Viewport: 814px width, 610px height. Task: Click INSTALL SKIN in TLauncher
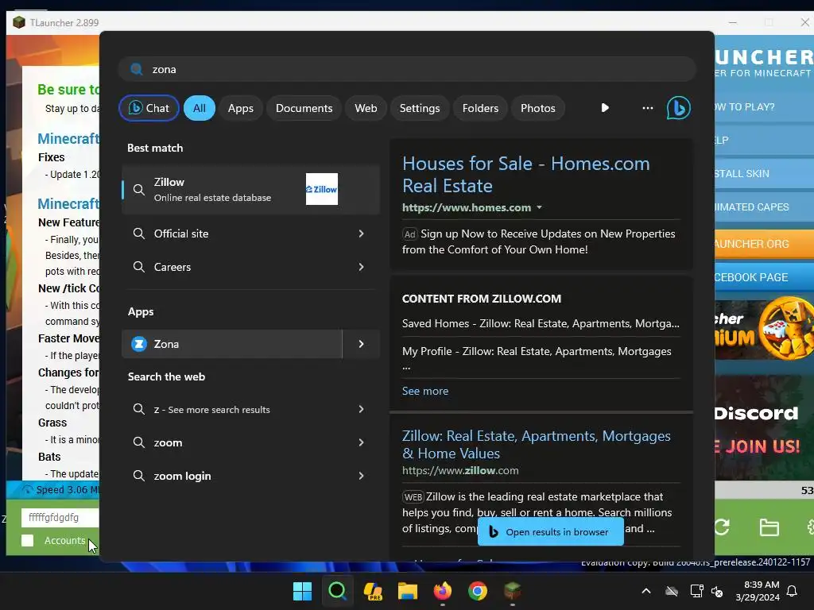(x=764, y=174)
